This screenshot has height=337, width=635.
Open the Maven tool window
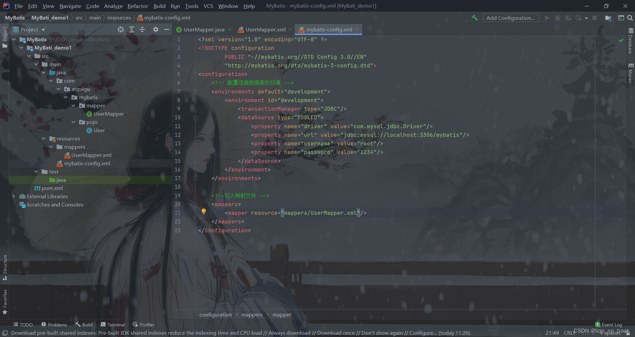pos(631,73)
